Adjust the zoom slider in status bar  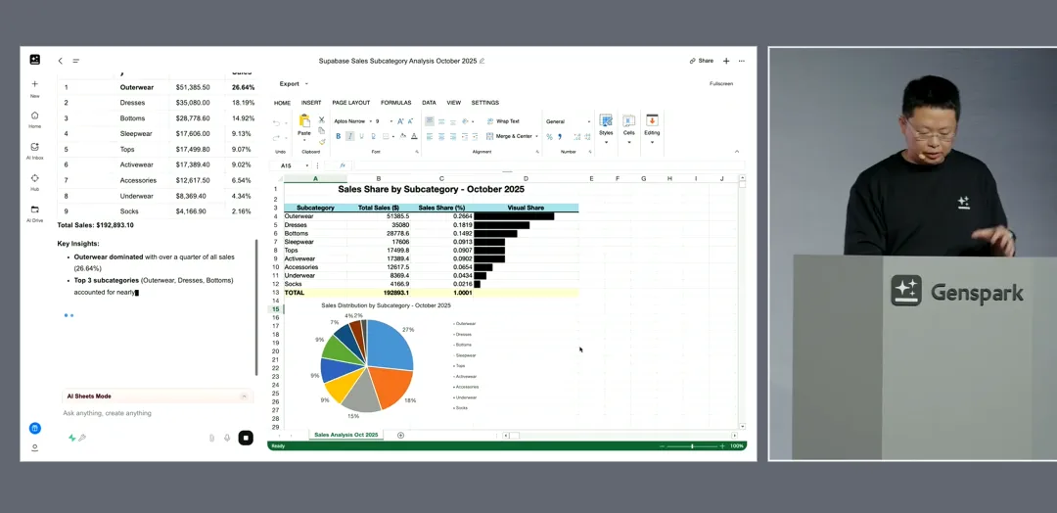pyautogui.click(x=692, y=446)
